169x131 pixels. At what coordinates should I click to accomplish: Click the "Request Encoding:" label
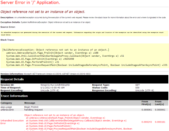12,90
